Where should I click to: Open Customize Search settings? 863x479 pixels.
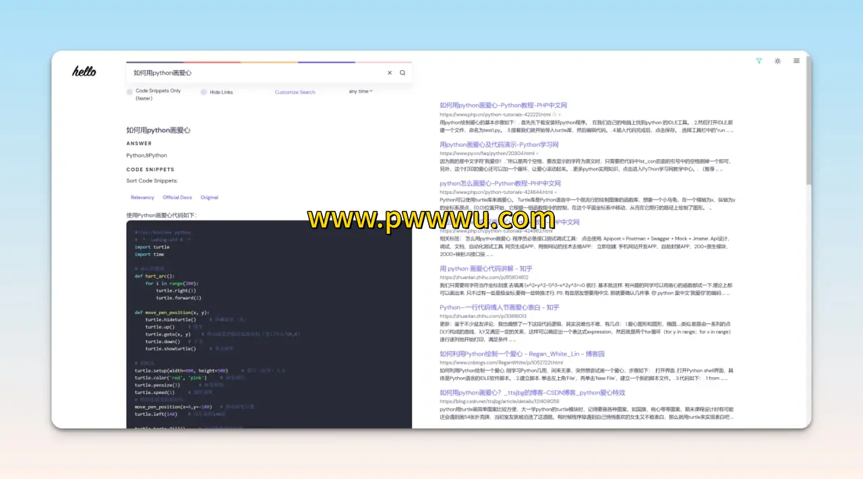(295, 92)
